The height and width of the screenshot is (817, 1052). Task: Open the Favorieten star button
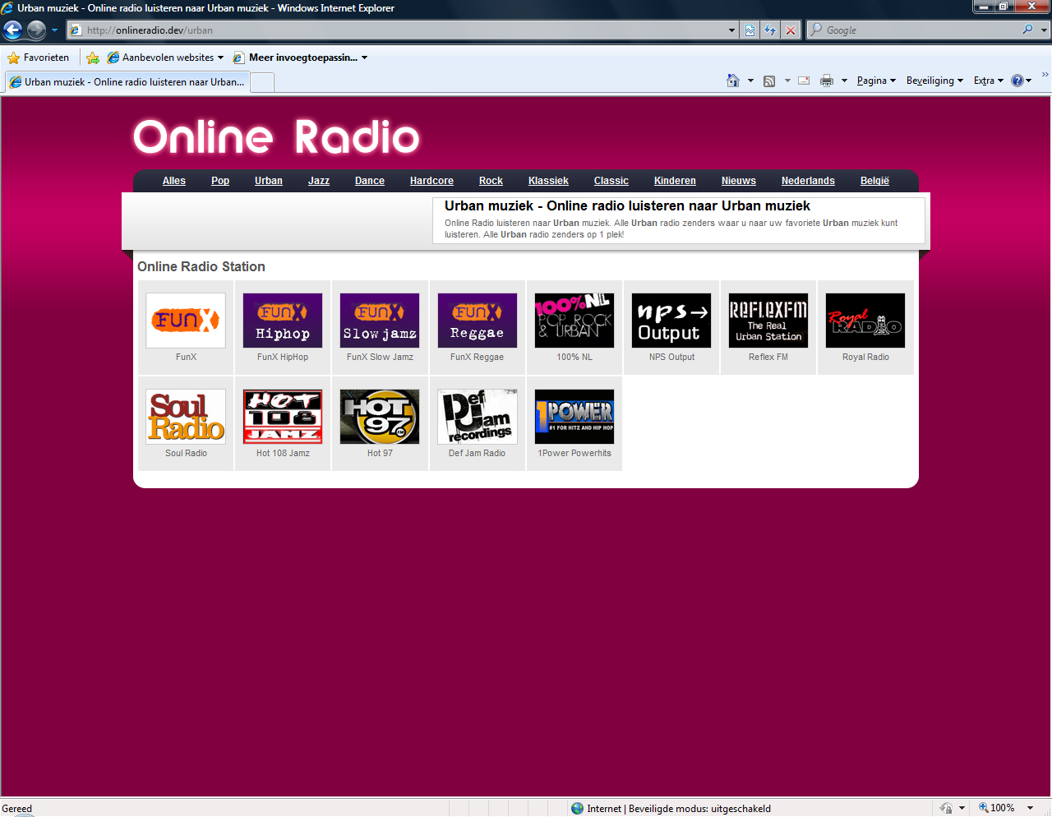pyautogui.click(x=39, y=58)
